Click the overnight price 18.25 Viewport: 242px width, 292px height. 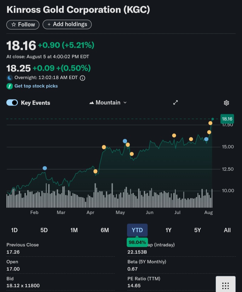pyautogui.click(x=19, y=68)
